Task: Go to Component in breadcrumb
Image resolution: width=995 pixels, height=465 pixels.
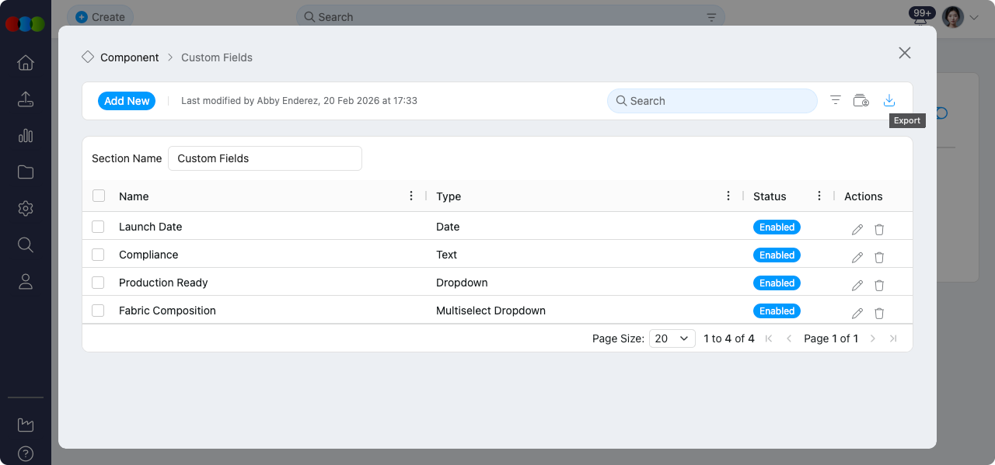Action: point(129,57)
